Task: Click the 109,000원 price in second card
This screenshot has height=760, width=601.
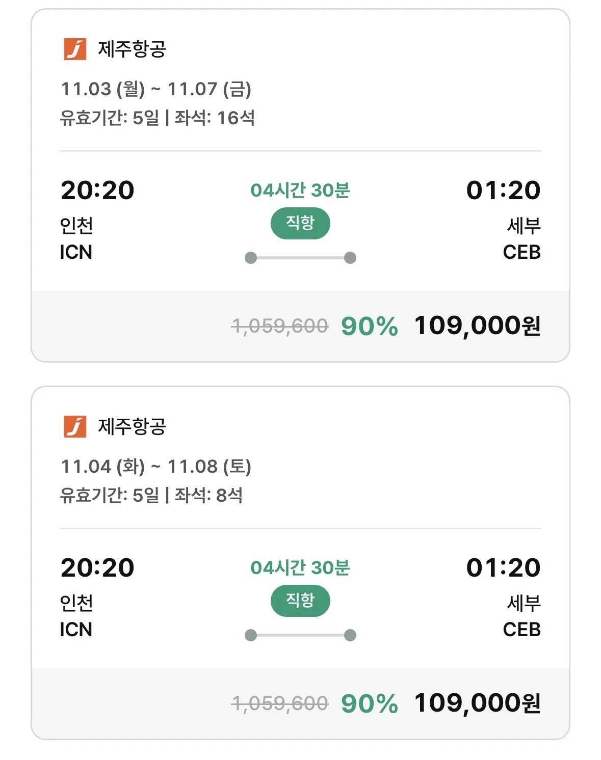Action: (477, 703)
